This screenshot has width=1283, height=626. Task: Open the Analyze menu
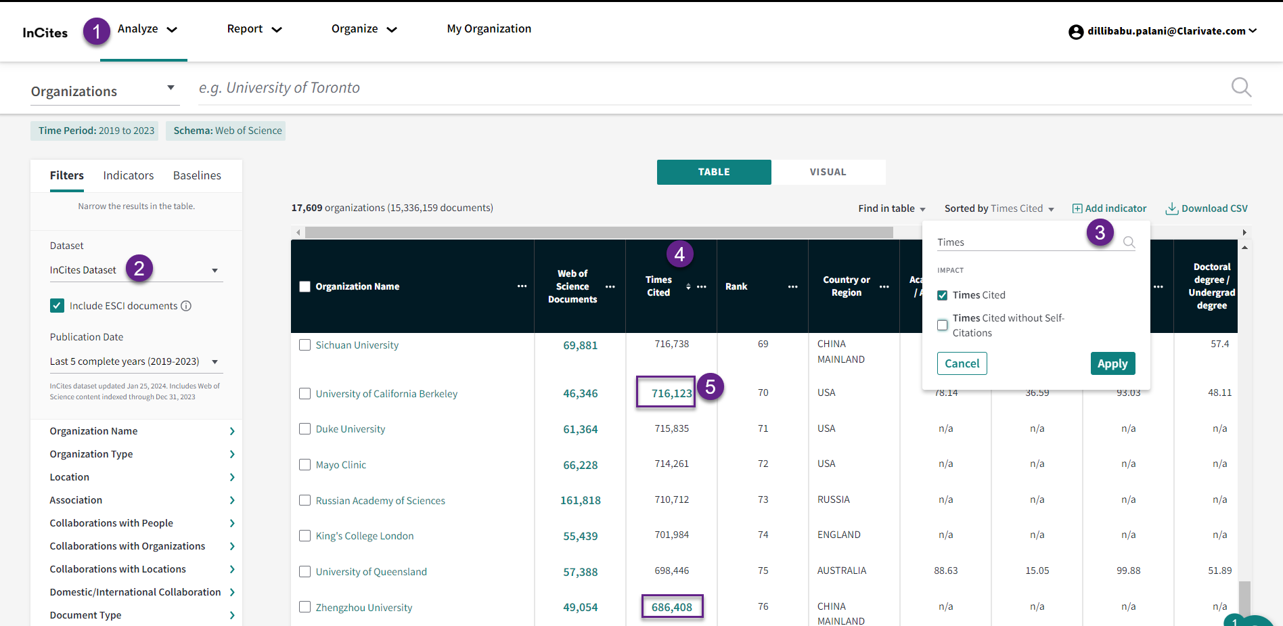pyautogui.click(x=147, y=29)
